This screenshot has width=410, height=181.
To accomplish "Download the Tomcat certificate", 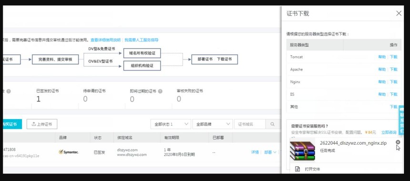I will tap(393, 57).
